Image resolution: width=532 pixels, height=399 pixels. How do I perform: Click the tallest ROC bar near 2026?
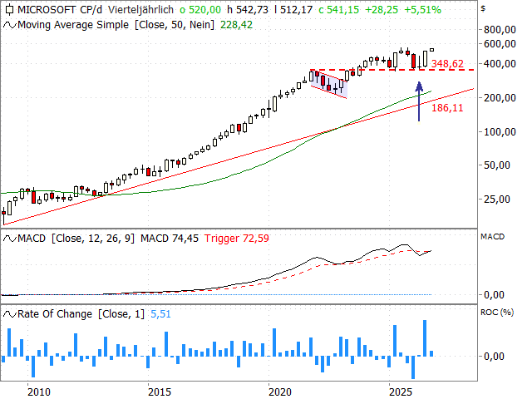click(425, 338)
